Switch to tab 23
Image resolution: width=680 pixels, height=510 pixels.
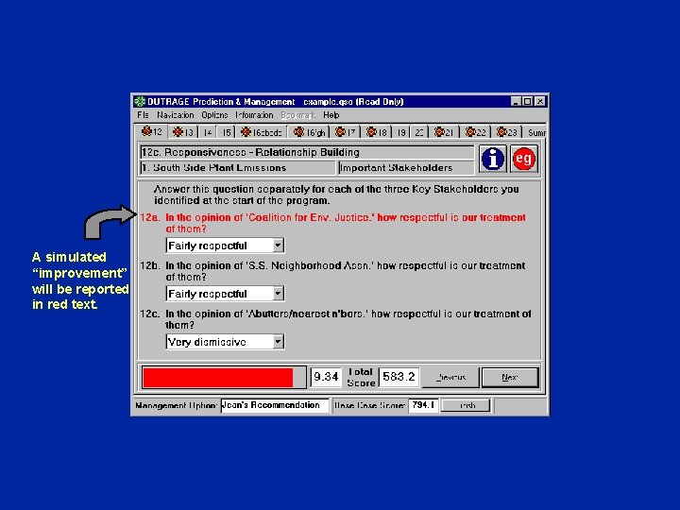tap(507, 132)
